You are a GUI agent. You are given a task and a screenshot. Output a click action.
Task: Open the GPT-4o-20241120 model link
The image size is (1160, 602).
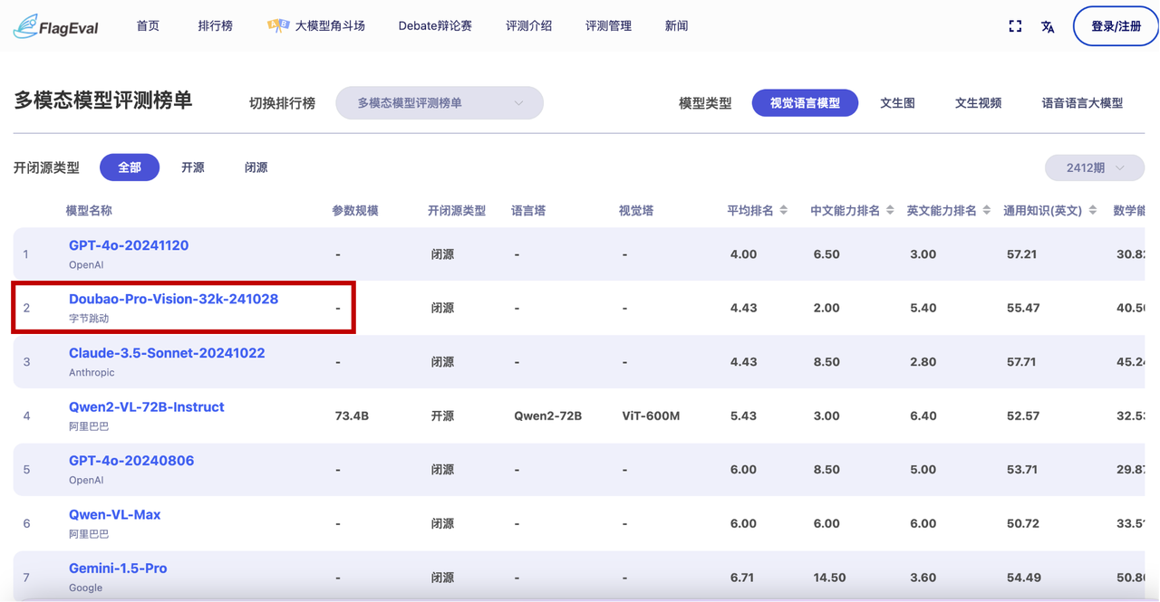click(129, 245)
